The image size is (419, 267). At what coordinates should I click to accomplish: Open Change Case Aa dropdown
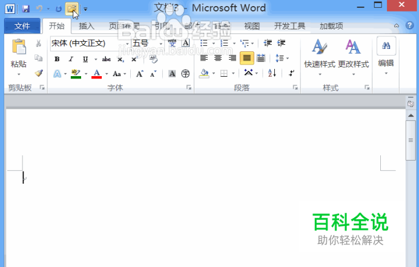click(119, 74)
